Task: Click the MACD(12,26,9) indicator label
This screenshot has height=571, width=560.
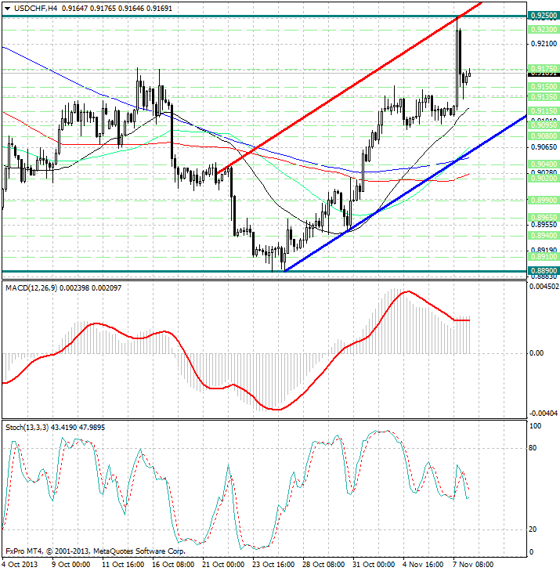Action: [x=31, y=288]
